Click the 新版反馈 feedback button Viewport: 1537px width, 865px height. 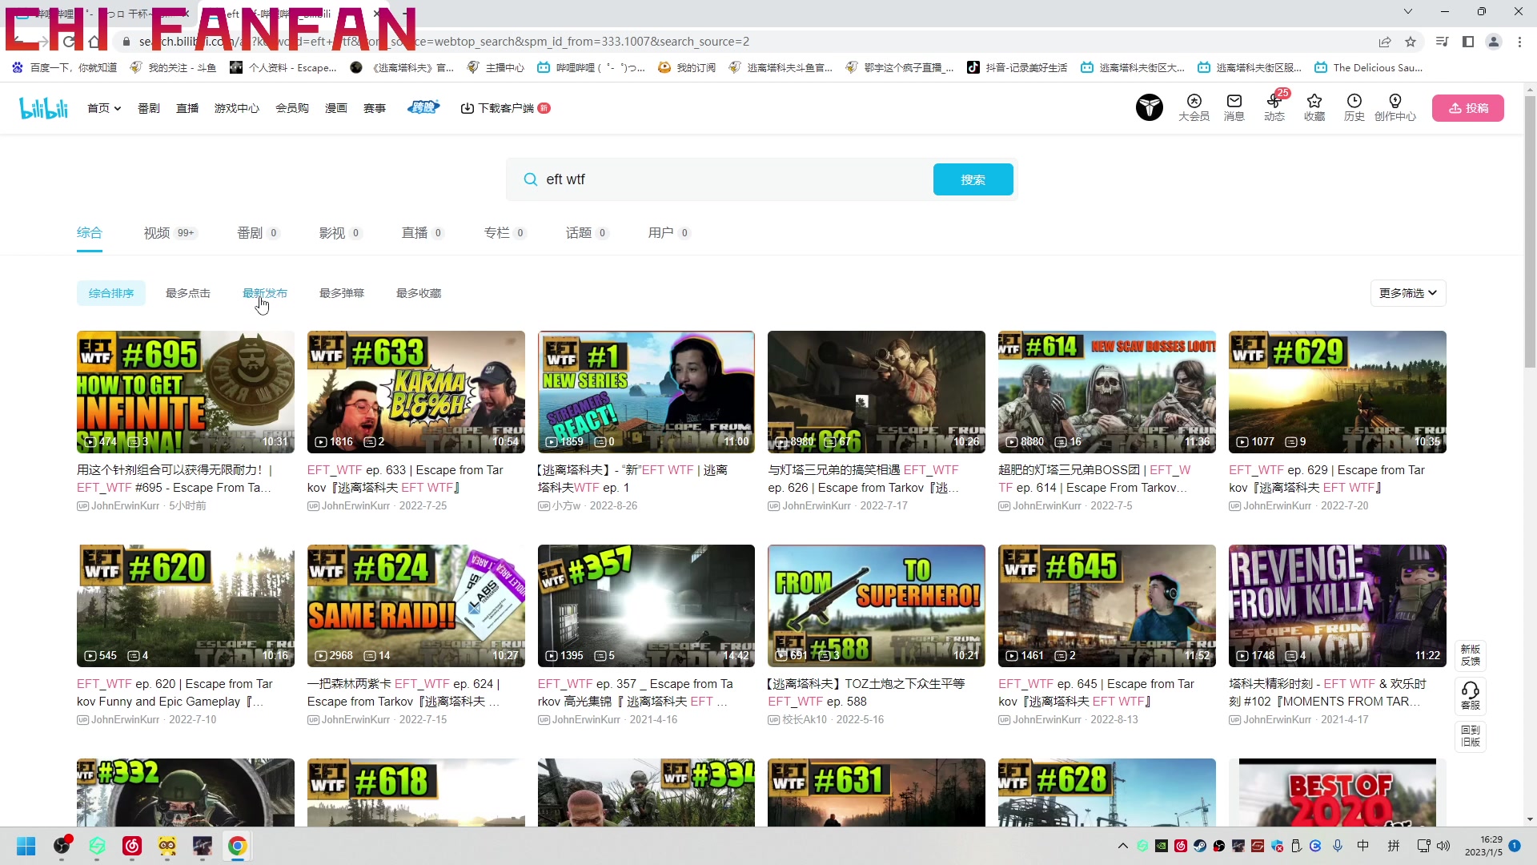(x=1471, y=654)
